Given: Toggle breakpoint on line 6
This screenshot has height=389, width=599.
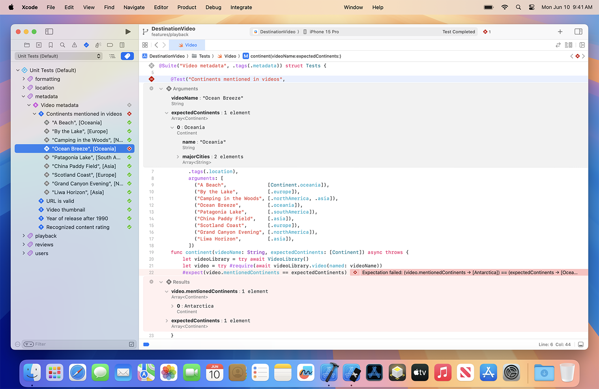Looking at the screenshot, I should [x=151, y=79].
